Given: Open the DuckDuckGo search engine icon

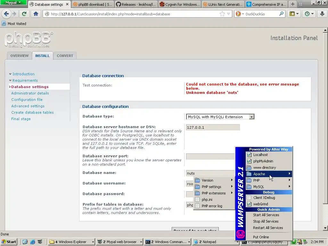Looking at the screenshot, I should [x=238, y=14].
